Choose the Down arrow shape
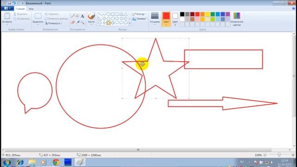This screenshot has height=167, width=297. click(x=100, y=23)
